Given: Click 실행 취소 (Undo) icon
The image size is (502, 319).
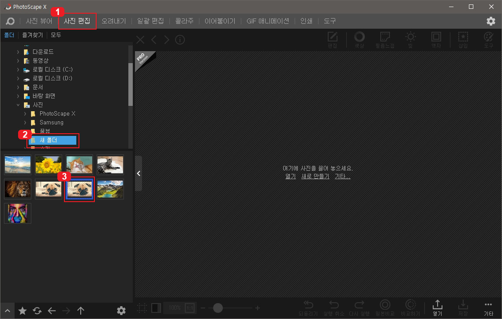Looking at the screenshot, I should click(333, 308).
